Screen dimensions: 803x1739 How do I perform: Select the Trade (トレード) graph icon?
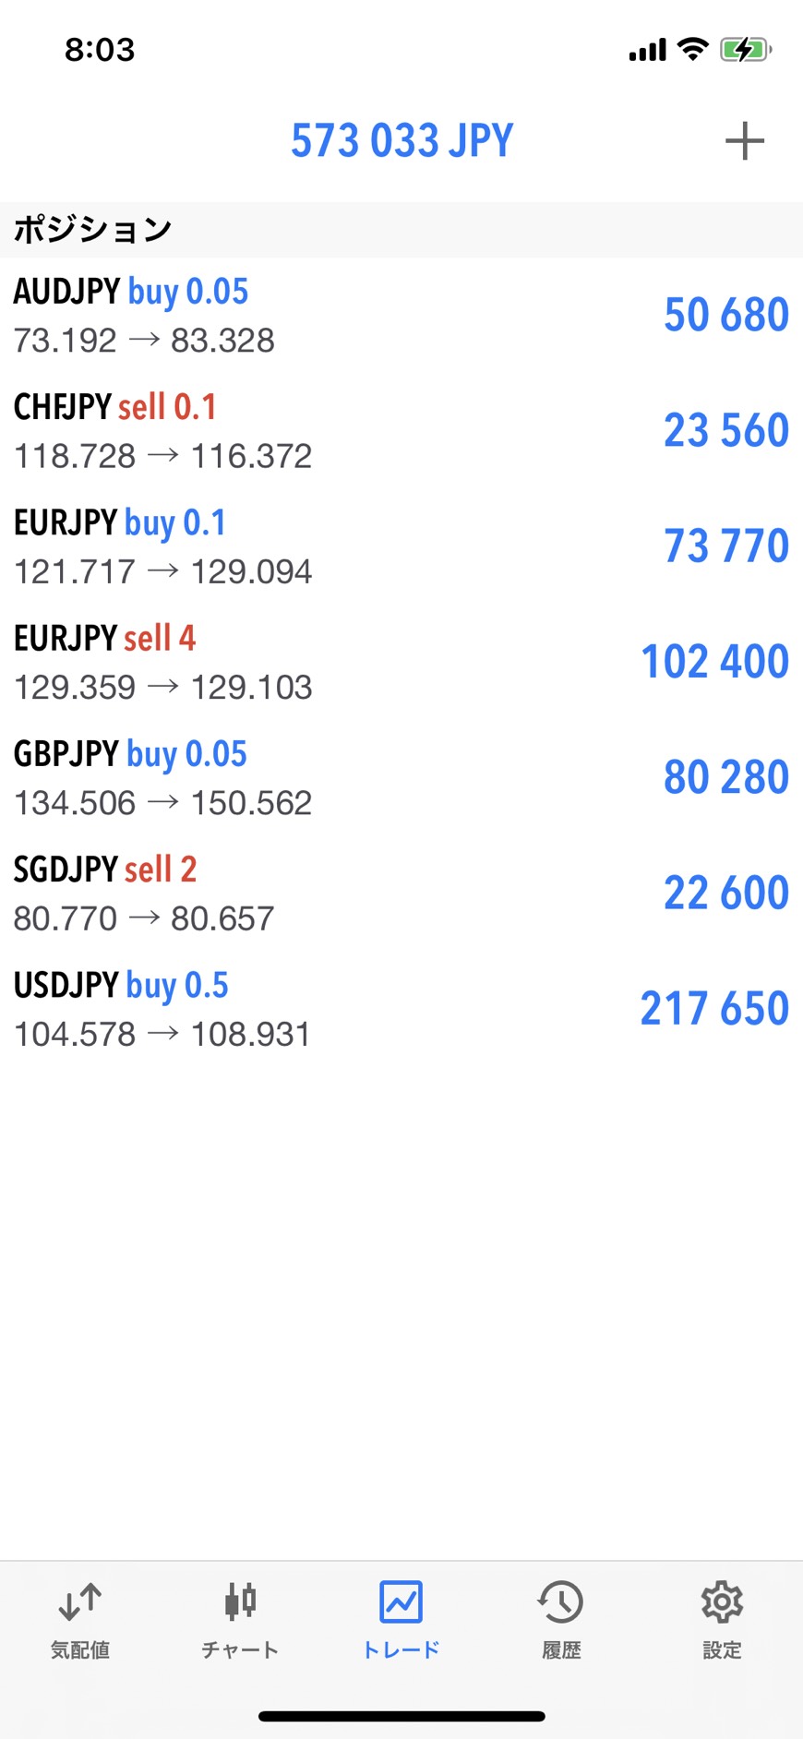tap(401, 1602)
